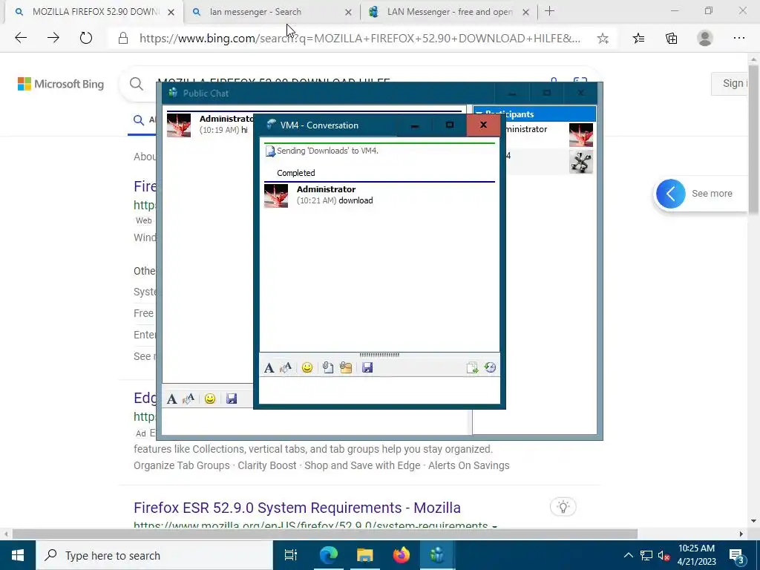The height and width of the screenshot is (570, 760).
Task: Click the Microsoft Bing logo
Action: (61, 84)
